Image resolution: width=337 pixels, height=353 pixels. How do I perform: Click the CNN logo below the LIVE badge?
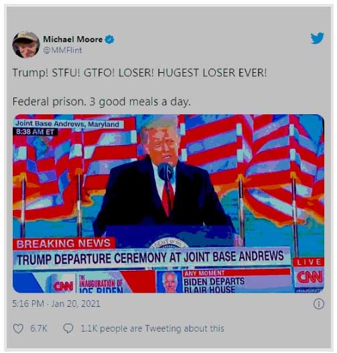(310, 277)
